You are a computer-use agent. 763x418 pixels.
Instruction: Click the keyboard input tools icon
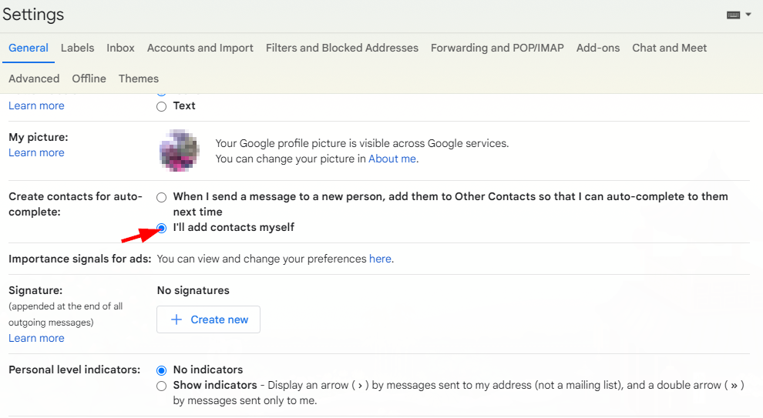733,15
